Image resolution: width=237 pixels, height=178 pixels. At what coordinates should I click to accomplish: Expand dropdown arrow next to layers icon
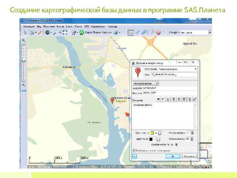[x=119, y=33]
